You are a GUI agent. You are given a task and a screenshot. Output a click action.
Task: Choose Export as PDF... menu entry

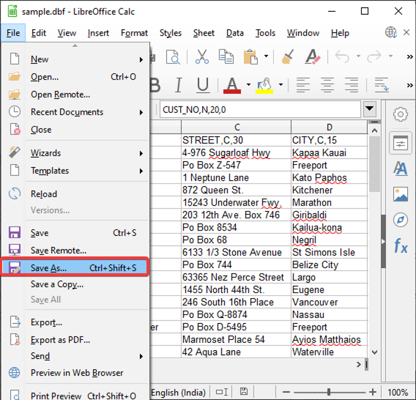tap(61, 340)
